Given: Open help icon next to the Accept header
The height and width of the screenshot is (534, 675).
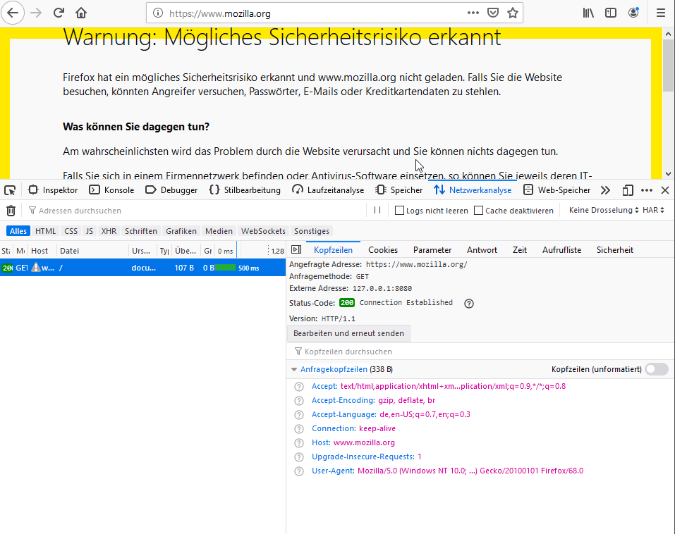Looking at the screenshot, I should [299, 387].
